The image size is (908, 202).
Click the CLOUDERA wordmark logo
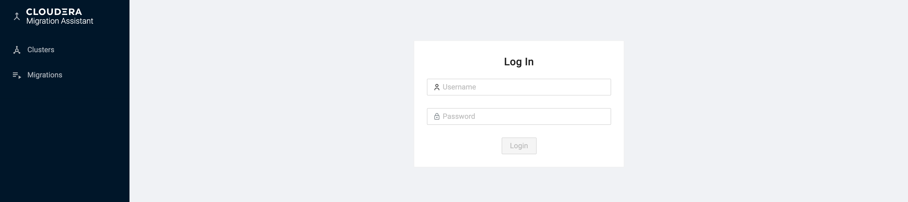[x=54, y=12]
